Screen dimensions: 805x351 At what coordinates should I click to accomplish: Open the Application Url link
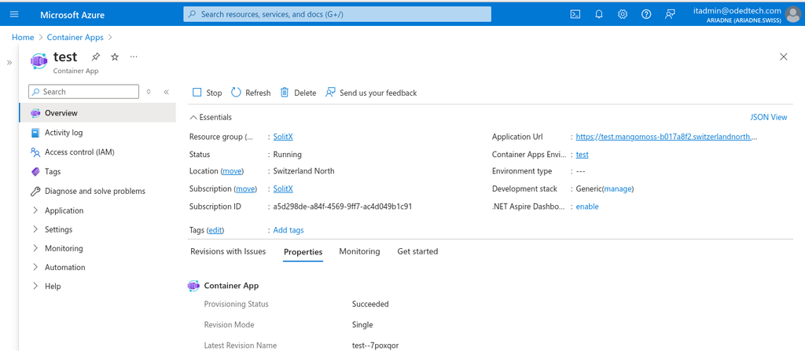[x=667, y=137]
